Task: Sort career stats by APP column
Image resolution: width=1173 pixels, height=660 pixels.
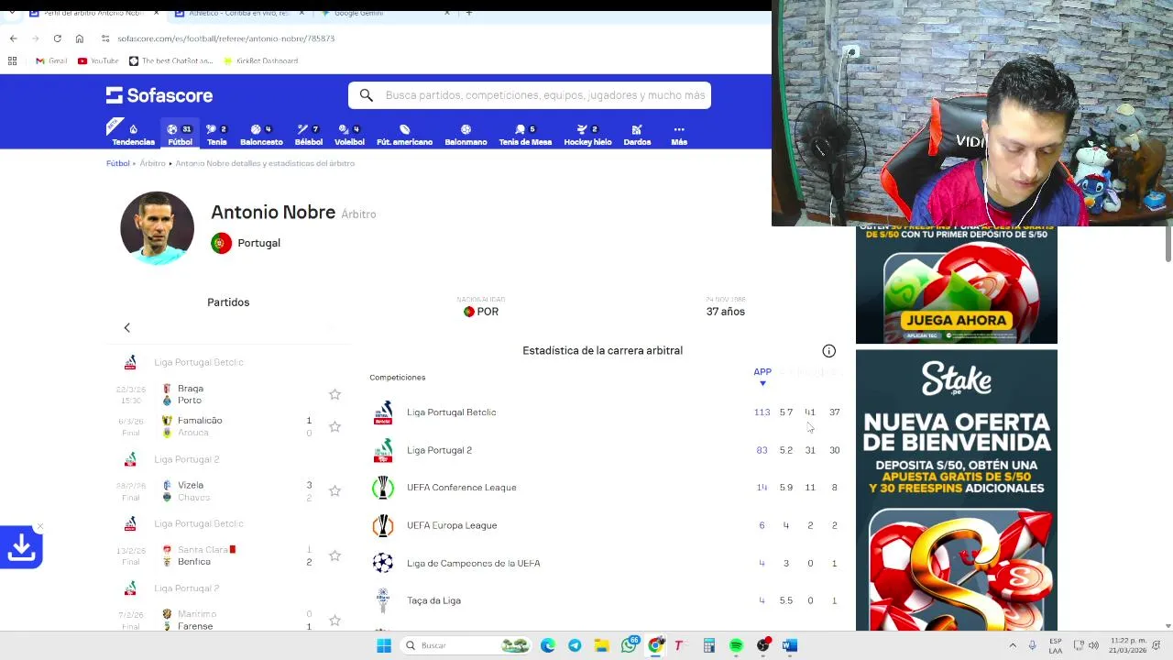Action: coord(762,376)
